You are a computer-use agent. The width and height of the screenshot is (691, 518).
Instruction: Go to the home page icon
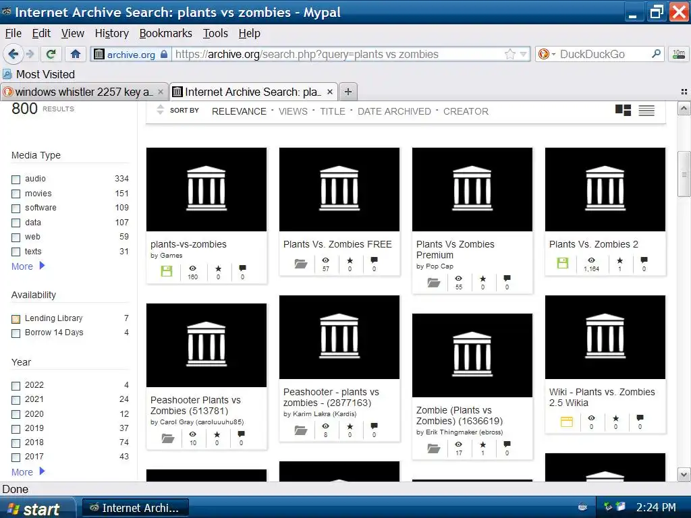pyautogui.click(x=76, y=54)
